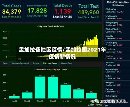This screenshot has width=130, height=107.
Task: Switch to the Cases chart tab
Action: coord(5,63)
